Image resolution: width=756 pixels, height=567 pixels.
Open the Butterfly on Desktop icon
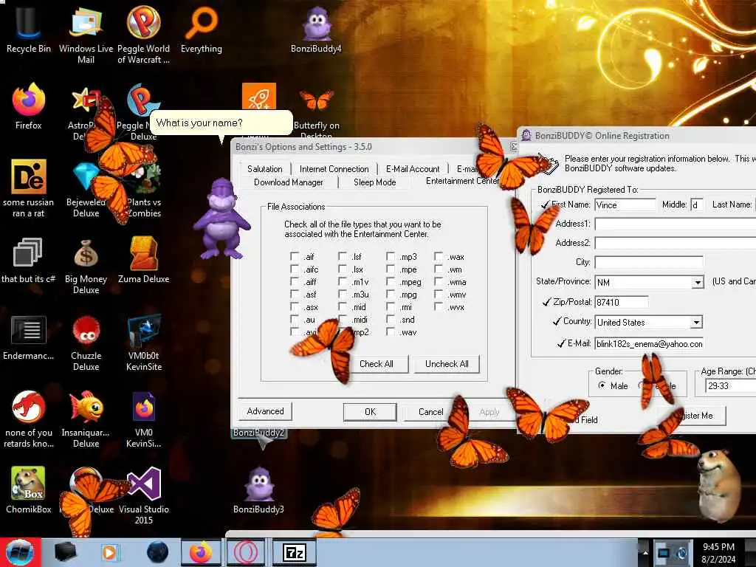316,111
